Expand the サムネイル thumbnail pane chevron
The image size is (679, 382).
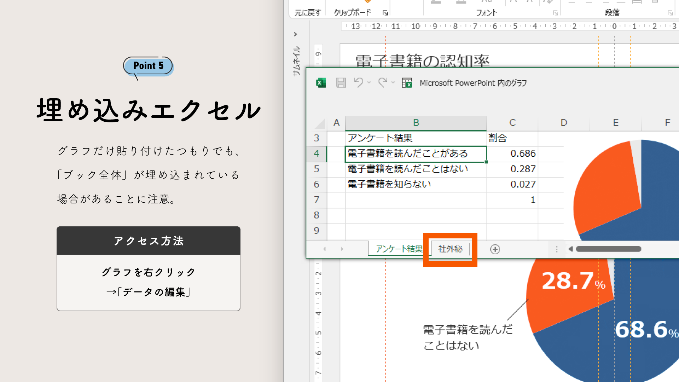(295, 34)
